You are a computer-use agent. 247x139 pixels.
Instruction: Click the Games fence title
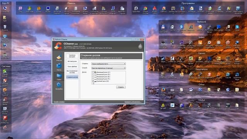[201, 53]
